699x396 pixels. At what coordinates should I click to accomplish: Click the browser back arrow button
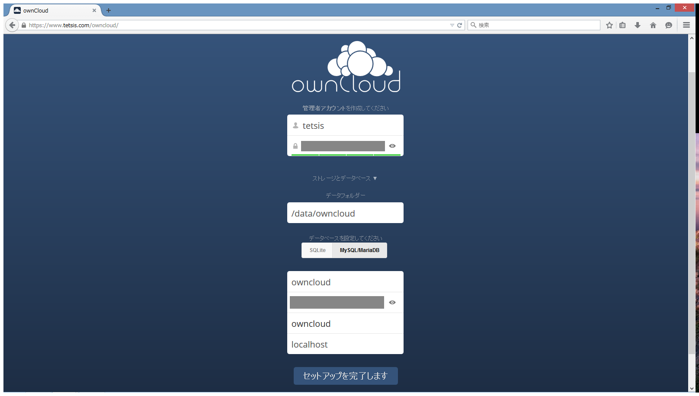click(x=12, y=25)
